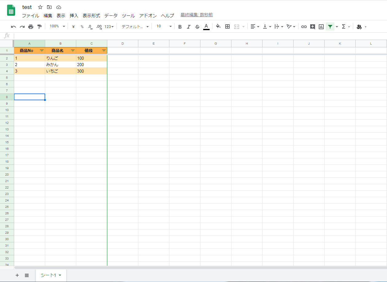
Task: Click the undo icon
Action: click(x=13, y=26)
